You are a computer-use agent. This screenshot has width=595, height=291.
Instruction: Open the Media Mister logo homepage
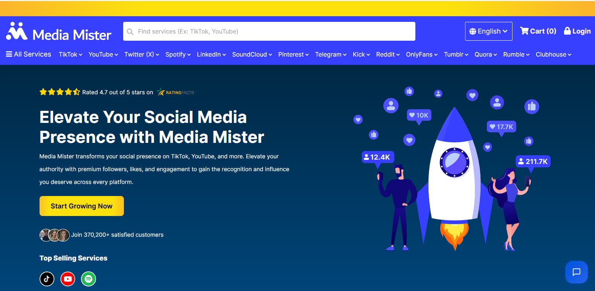59,32
